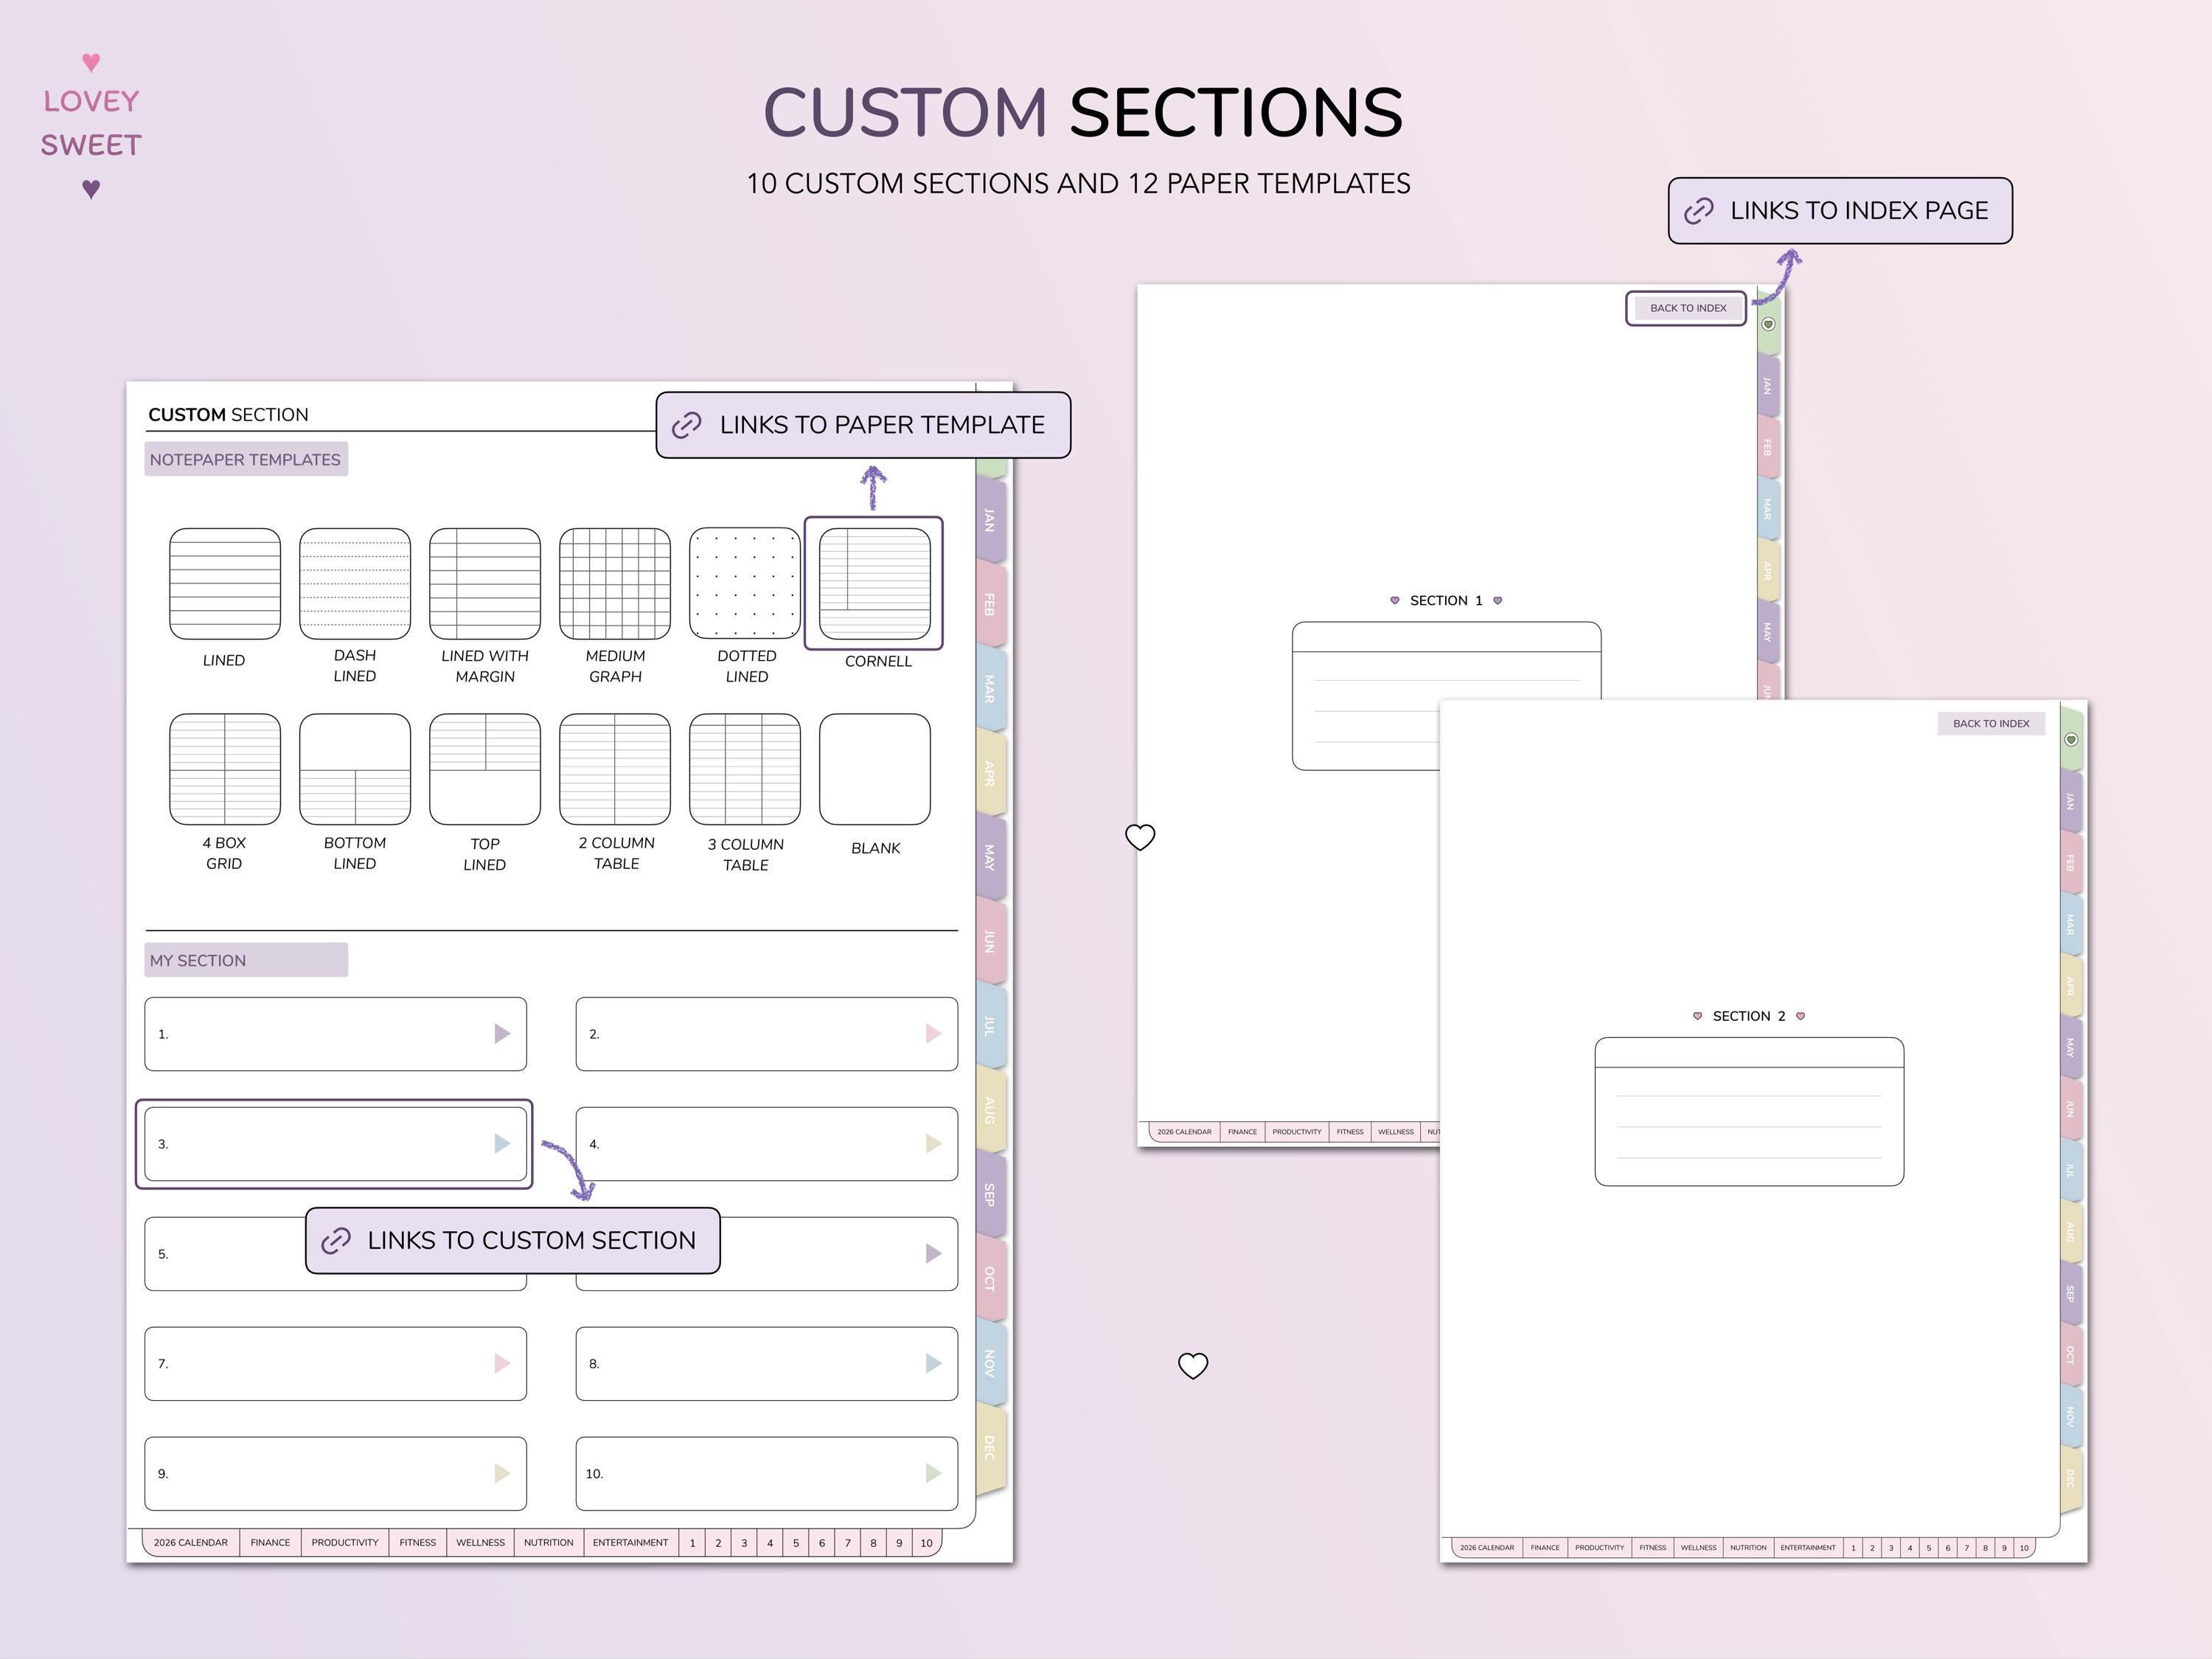Click the arrow in section box 4
Image resolution: width=2212 pixels, height=1659 pixels.
coord(934,1143)
